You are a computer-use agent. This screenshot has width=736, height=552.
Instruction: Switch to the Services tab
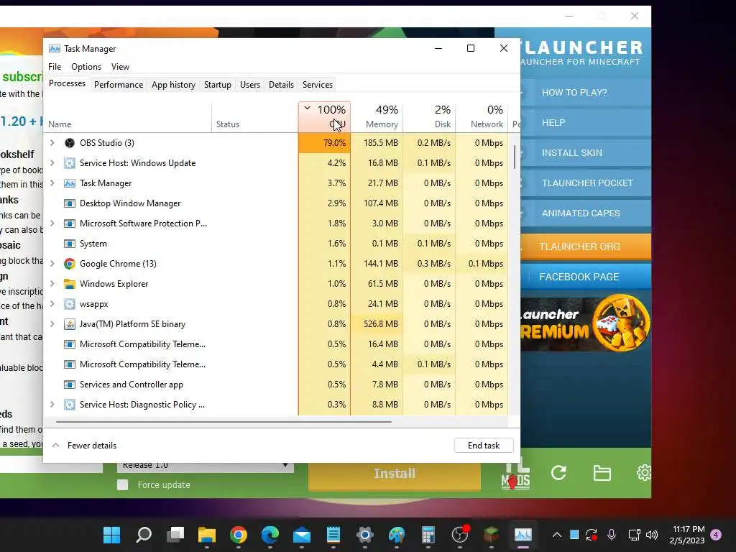click(x=317, y=85)
